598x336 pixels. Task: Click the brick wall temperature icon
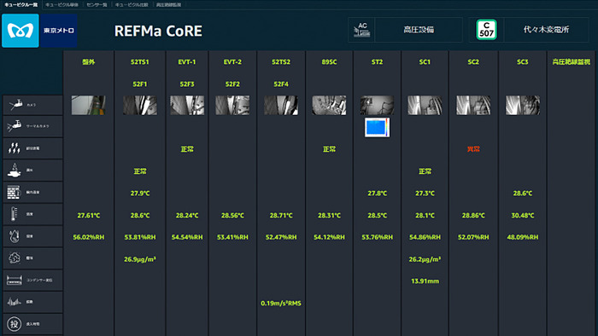click(x=14, y=192)
